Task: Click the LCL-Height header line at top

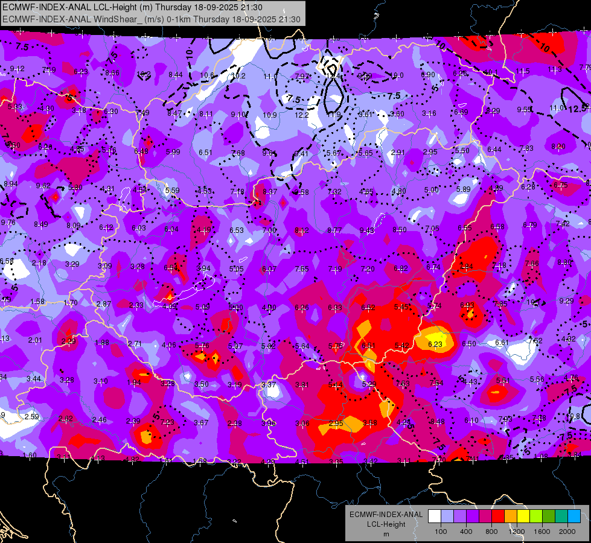Action: [132, 7]
